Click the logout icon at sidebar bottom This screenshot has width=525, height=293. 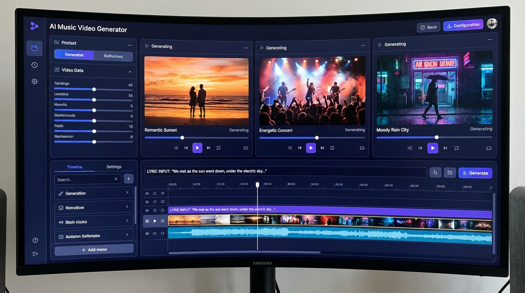35,253
